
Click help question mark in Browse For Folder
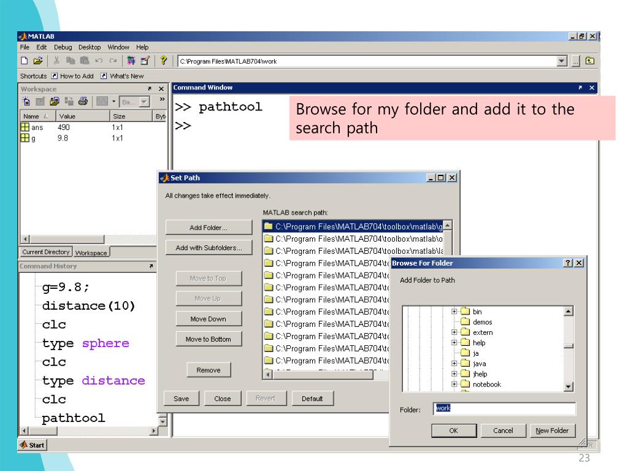coord(568,262)
